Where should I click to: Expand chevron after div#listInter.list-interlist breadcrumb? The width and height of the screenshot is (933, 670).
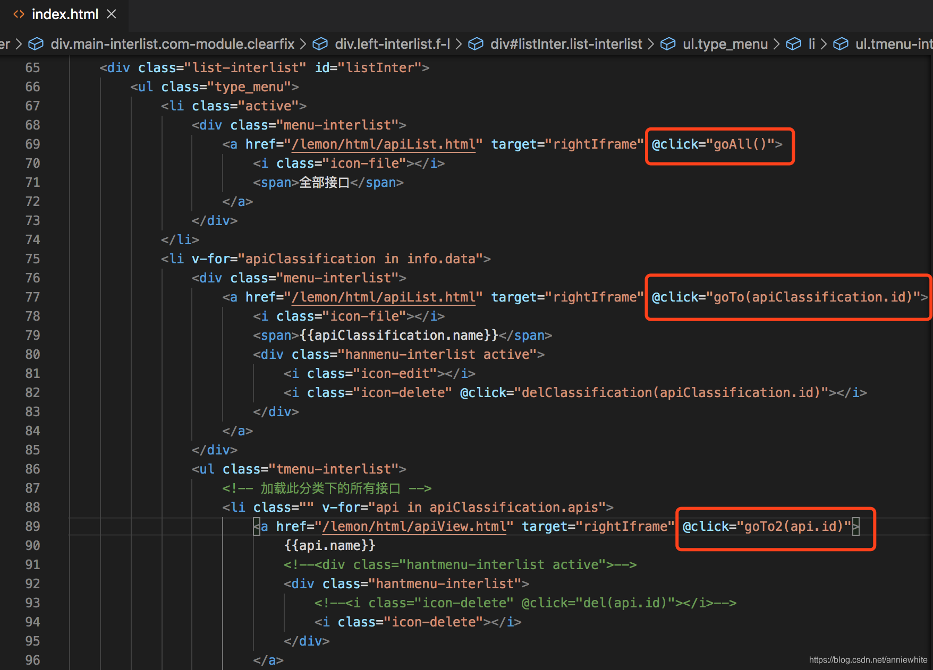(x=651, y=44)
